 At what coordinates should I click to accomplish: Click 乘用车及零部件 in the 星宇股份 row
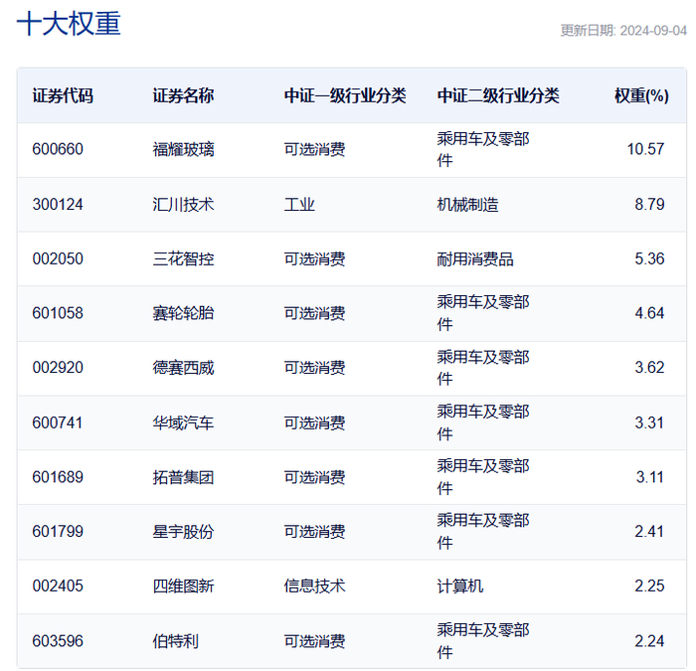click(x=483, y=532)
